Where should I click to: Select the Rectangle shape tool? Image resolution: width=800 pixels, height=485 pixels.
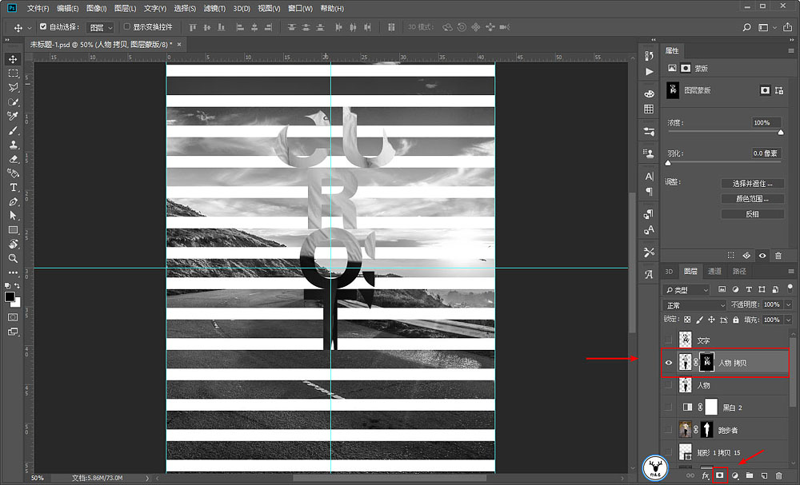click(x=13, y=230)
